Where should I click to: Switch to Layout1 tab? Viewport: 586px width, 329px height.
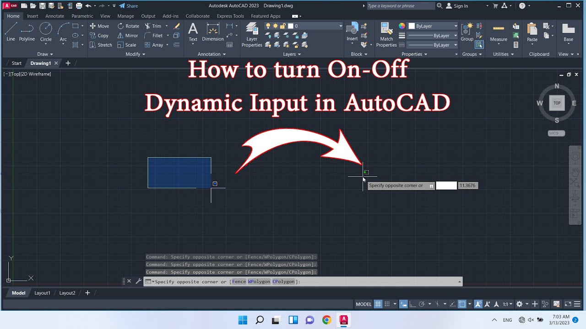(42, 293)
